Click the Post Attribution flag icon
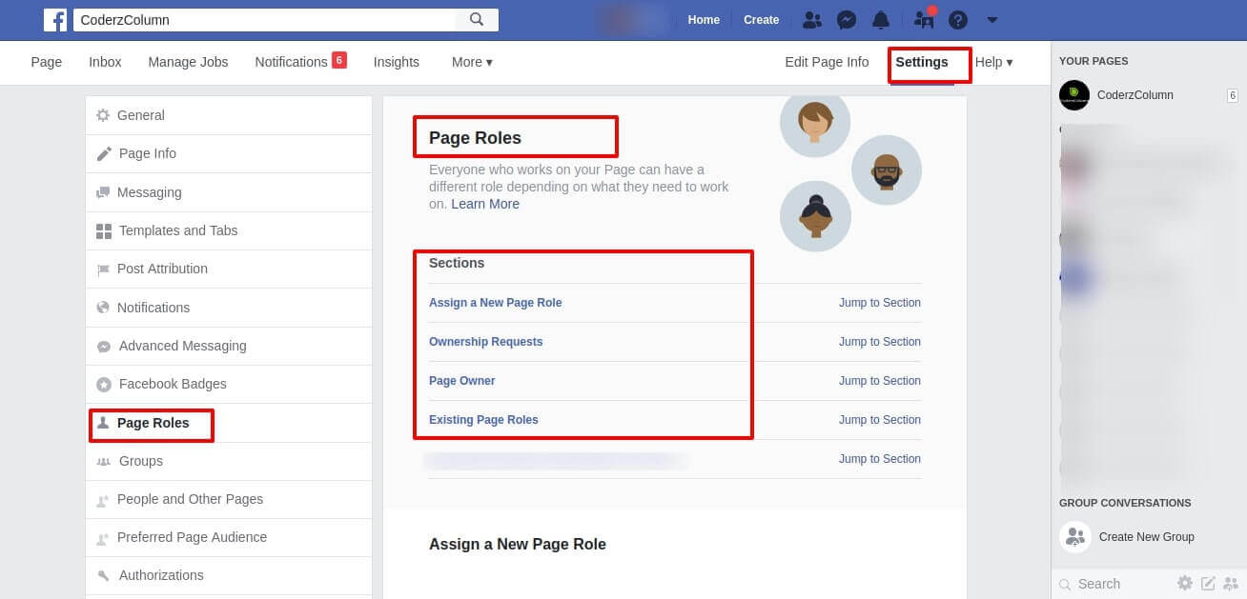Screen dimensions: 1247x599 [x=103, y=270]
